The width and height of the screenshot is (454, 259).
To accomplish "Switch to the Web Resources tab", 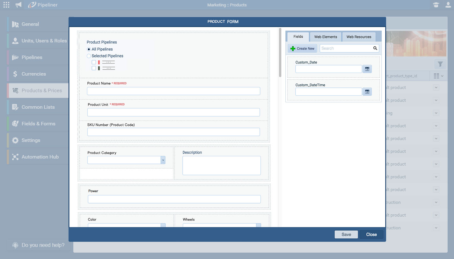I will [x=359, y=37].
